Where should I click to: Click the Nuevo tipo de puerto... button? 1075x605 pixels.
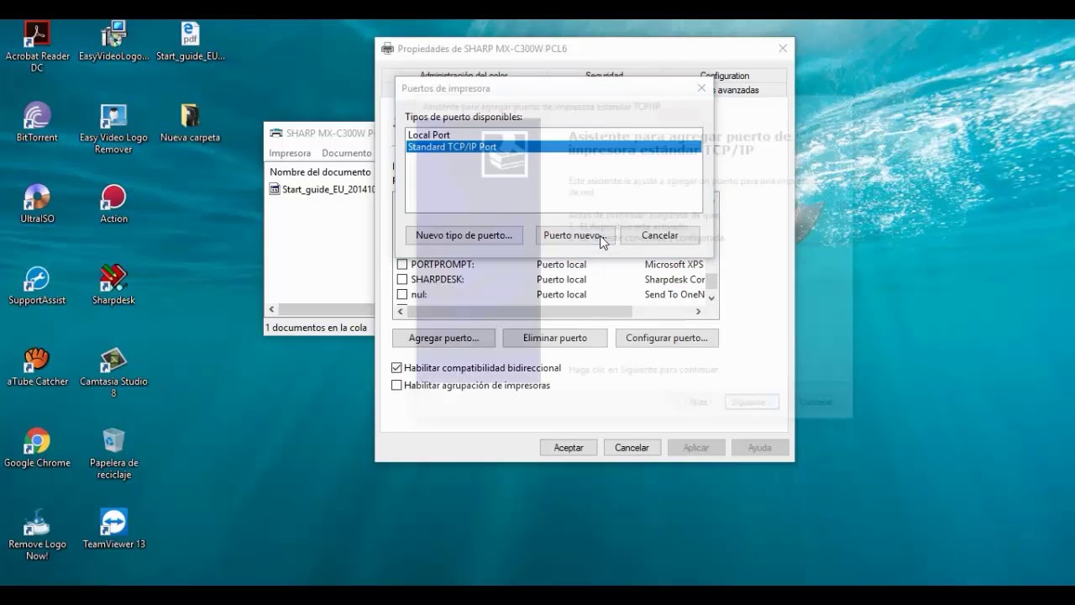464,235
